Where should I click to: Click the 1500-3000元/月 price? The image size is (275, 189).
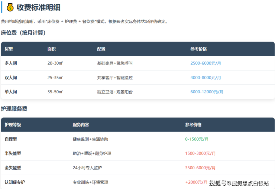(200, 153)
